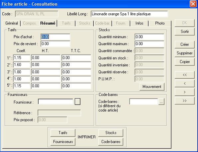Click the 2° coefficient field showing 1.60
Image resolution: width=198 pixels, height=152 pixels.
tap(22, 65)
